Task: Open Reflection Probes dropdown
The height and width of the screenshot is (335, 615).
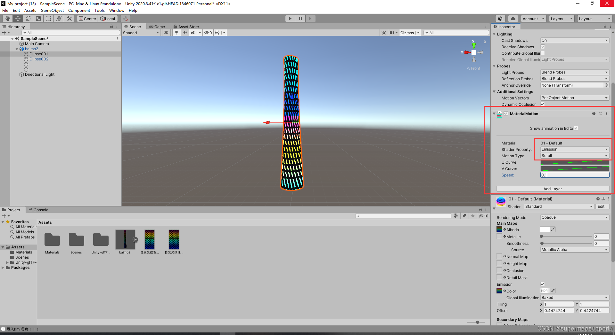Action: coord(575,79)
